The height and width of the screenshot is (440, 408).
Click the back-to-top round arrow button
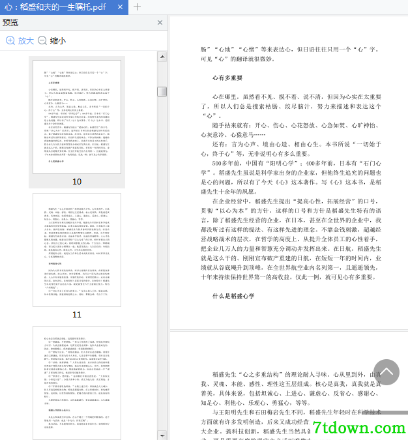pos(386,372)
